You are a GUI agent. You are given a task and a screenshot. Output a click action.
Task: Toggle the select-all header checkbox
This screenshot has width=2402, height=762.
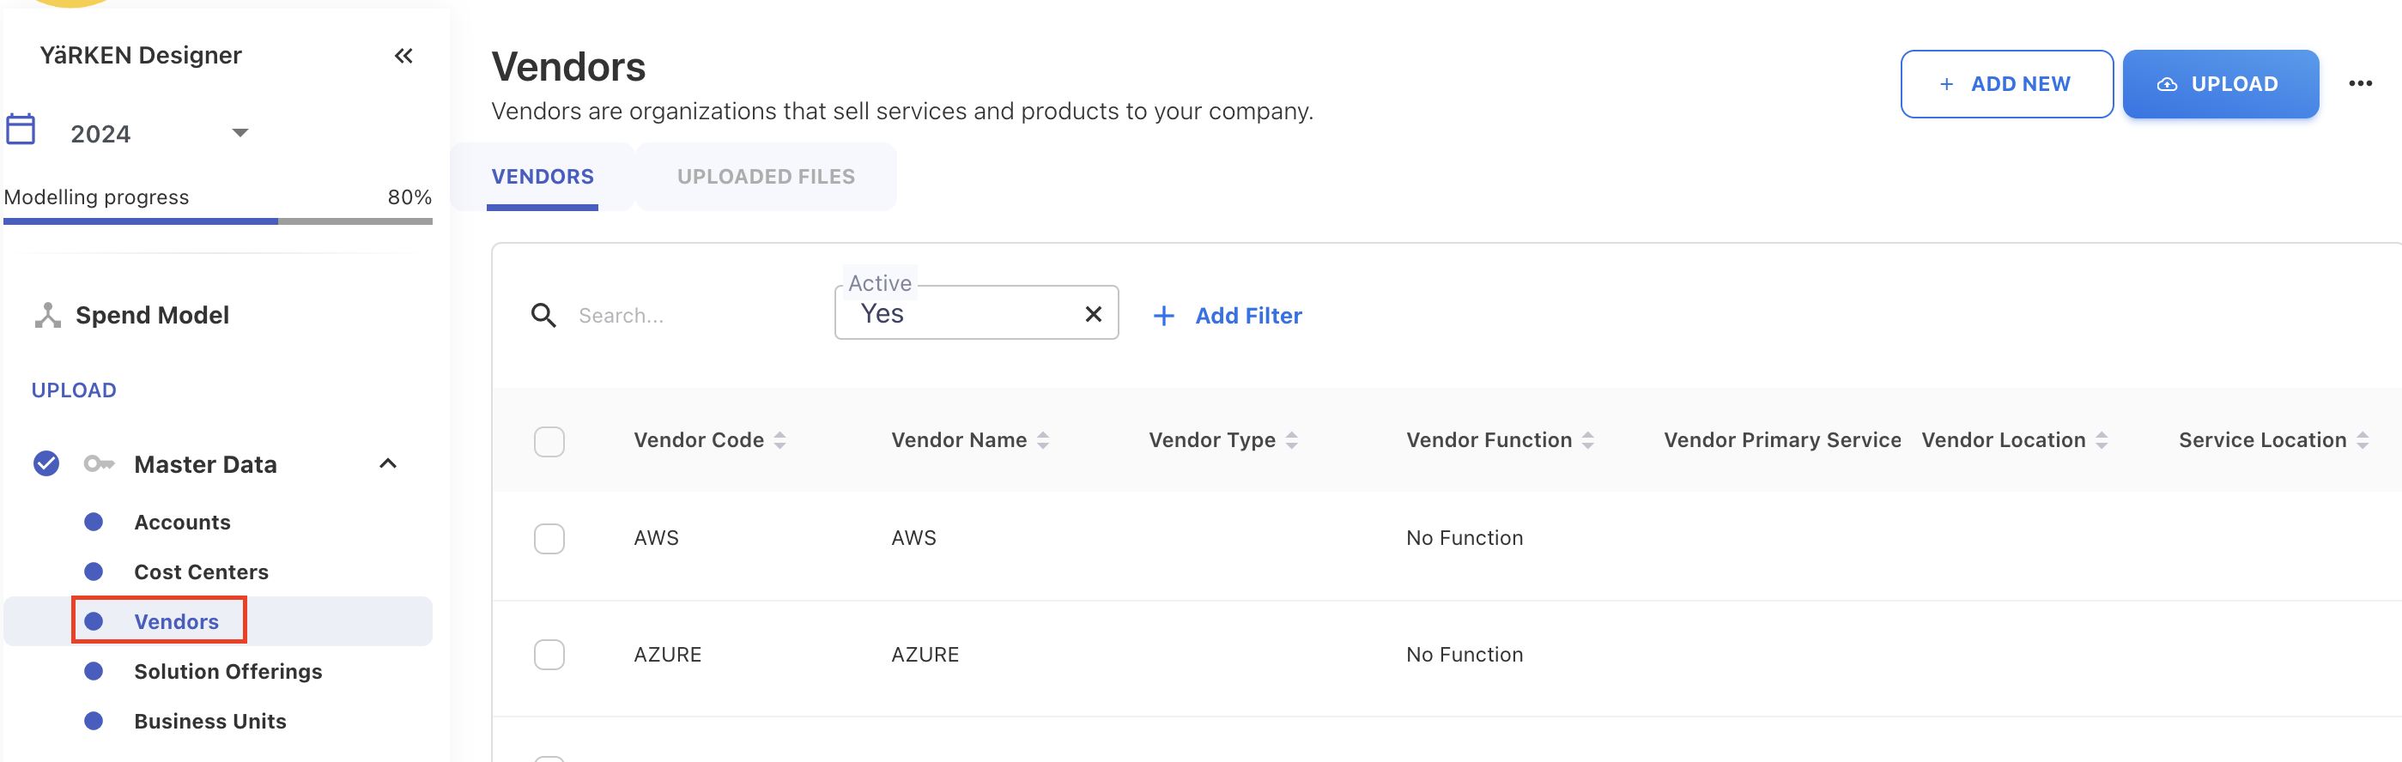tap(549, 442)
